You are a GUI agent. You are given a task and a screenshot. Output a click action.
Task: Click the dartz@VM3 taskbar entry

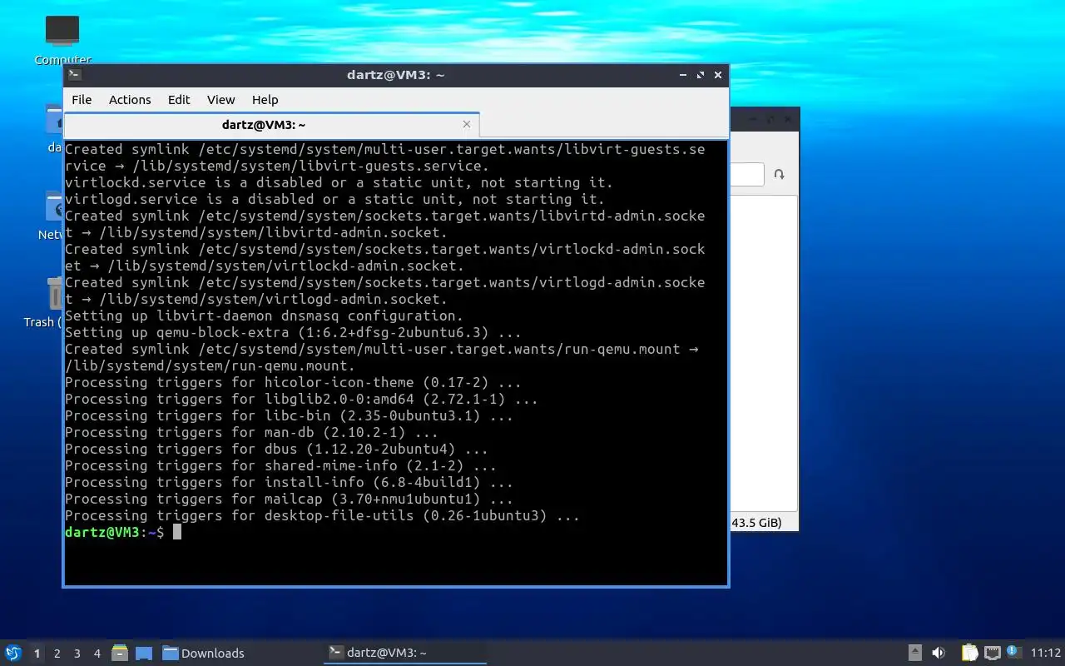pyautogui.click(x=404, y=653)
